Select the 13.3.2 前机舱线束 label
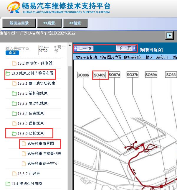 tap(33, 94)
